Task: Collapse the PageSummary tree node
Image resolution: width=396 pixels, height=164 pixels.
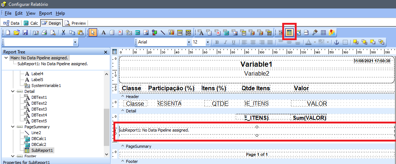Action: coord(13,127)
